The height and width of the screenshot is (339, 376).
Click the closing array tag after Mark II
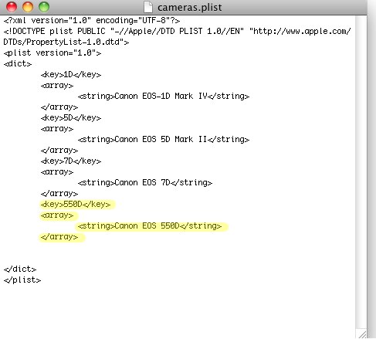[59, 150]
